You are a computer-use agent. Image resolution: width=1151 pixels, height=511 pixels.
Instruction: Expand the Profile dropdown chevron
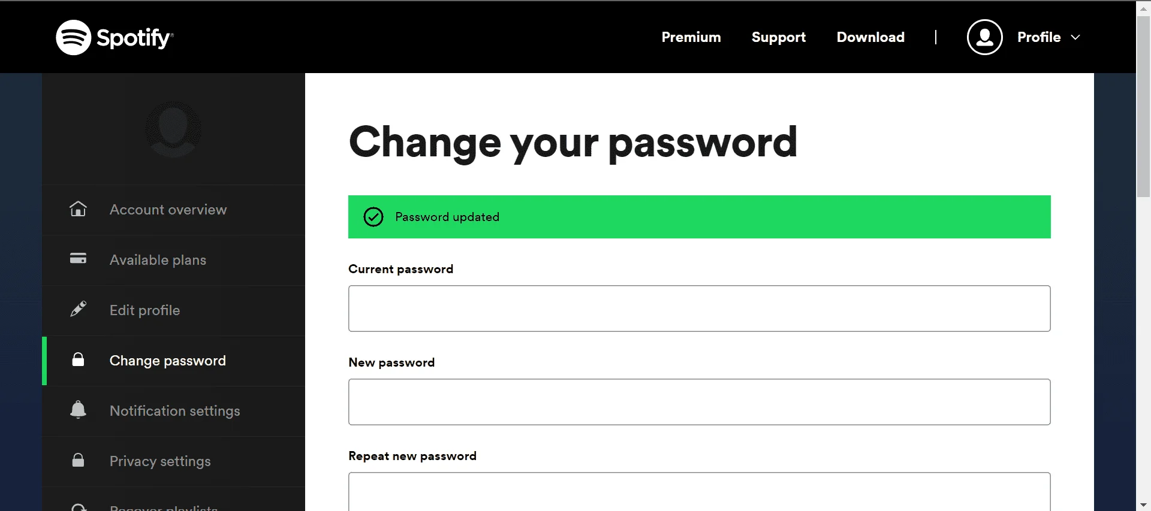coord(1075,37)
